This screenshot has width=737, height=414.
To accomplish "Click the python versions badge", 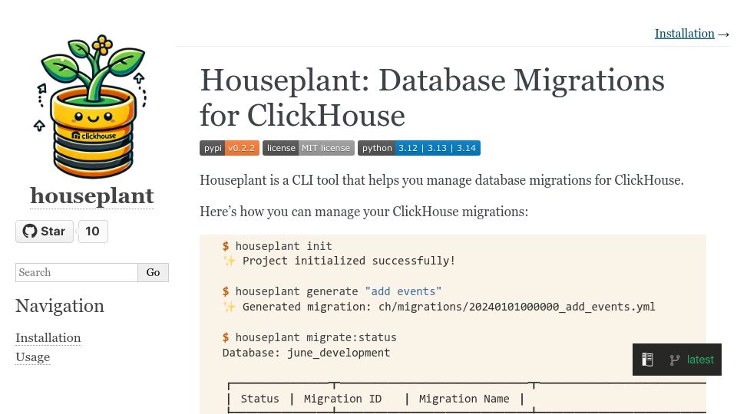I will [x=419, y=148].
